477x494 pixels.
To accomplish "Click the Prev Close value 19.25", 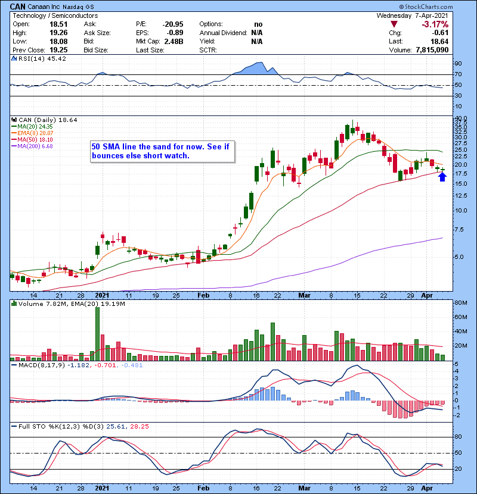I will pyautogui.click(x=58, y=50).
